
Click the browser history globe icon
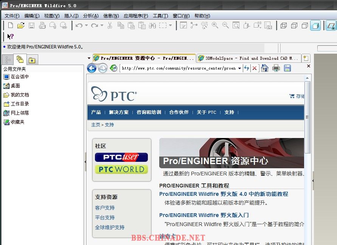coord(113,68)
